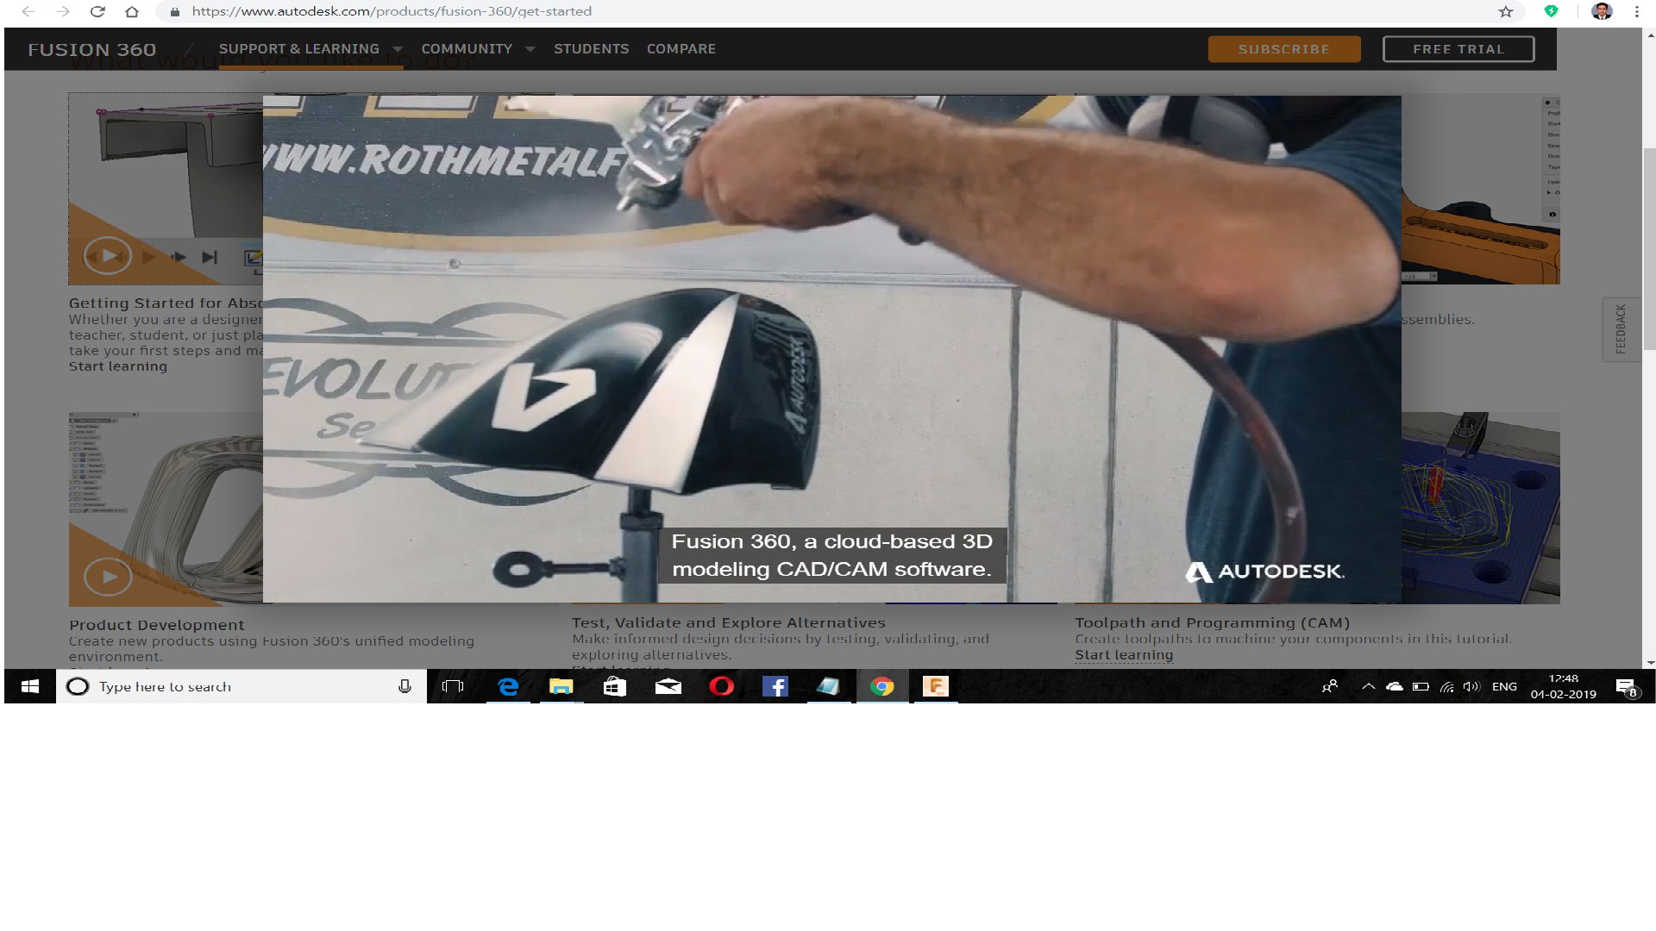Open Opera browser from taskbar
1656x931 pixels.
[721, 686]
